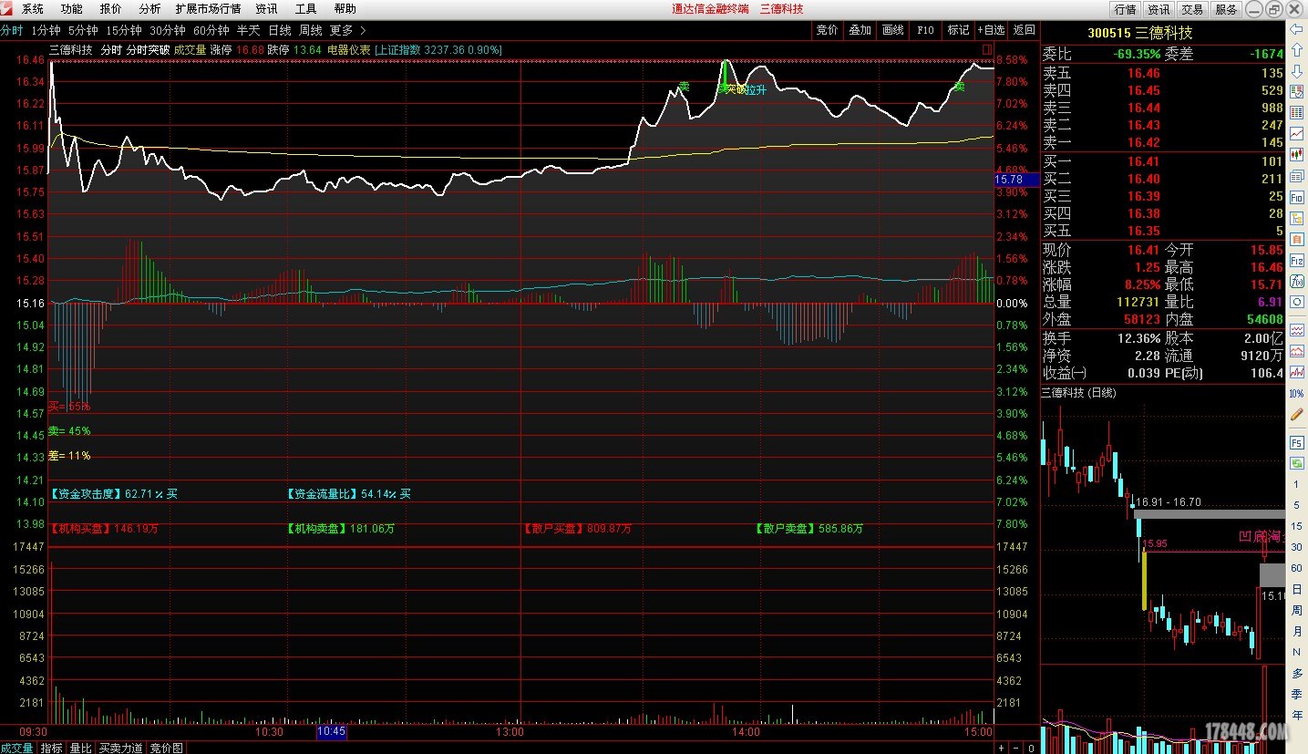Click the green refresh sidebar icon
1308x754 pixels.
[1296, 462]
